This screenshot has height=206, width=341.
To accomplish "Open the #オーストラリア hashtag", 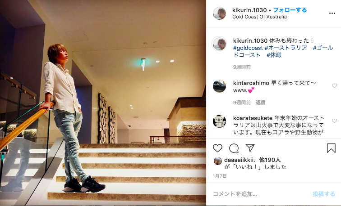I will pyautogui.click(x=286, y=48).
